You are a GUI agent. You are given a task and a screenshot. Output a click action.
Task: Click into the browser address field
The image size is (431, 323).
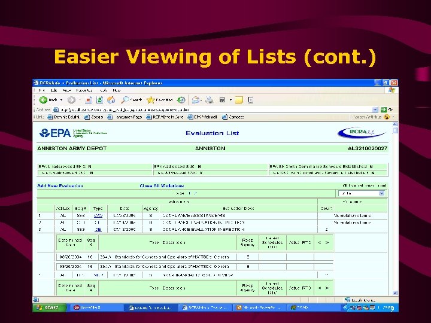click(213, 110)
